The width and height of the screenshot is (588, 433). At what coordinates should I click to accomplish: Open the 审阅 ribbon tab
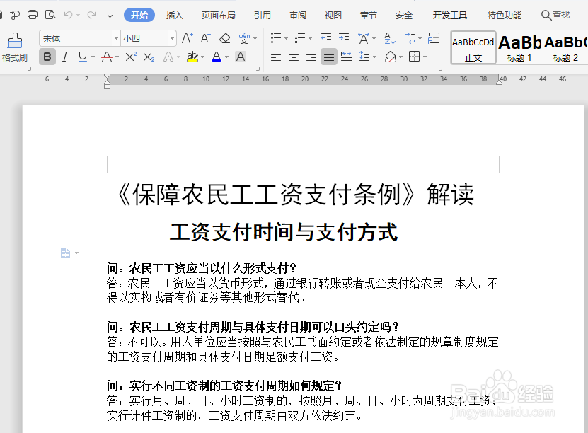pyautogui.click(x=297, y=14)
